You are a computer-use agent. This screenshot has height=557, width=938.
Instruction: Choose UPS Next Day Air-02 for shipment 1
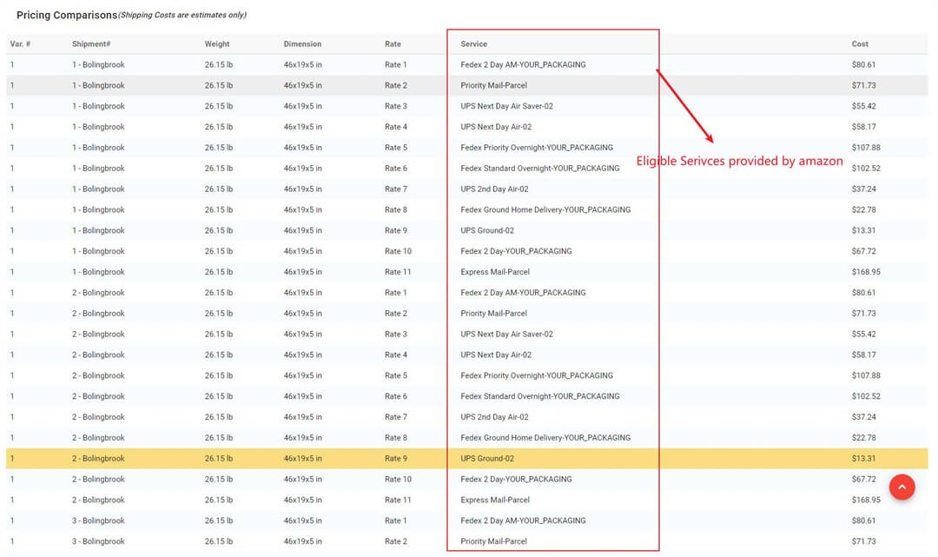[x=496, y=127]
